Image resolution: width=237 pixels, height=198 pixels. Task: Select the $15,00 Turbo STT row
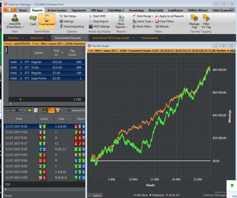47,67
